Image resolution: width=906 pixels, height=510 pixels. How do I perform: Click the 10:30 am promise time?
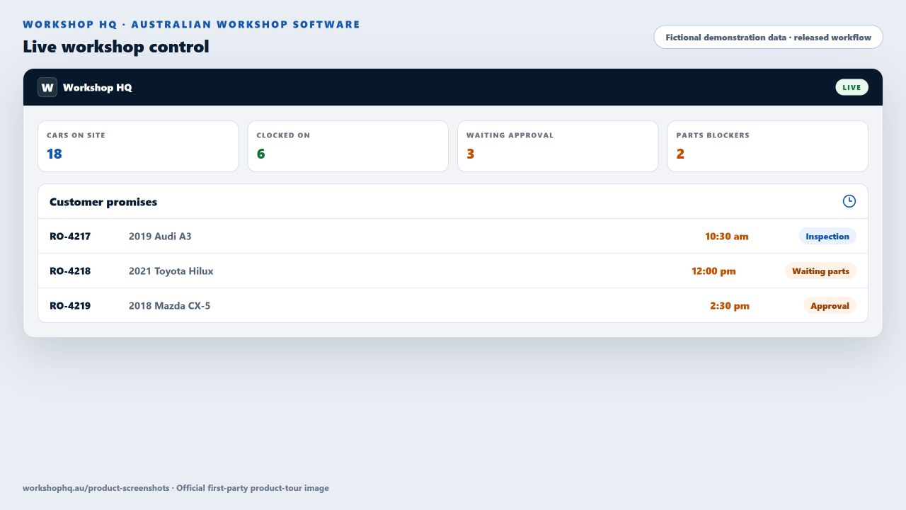[x=726, y=237]
